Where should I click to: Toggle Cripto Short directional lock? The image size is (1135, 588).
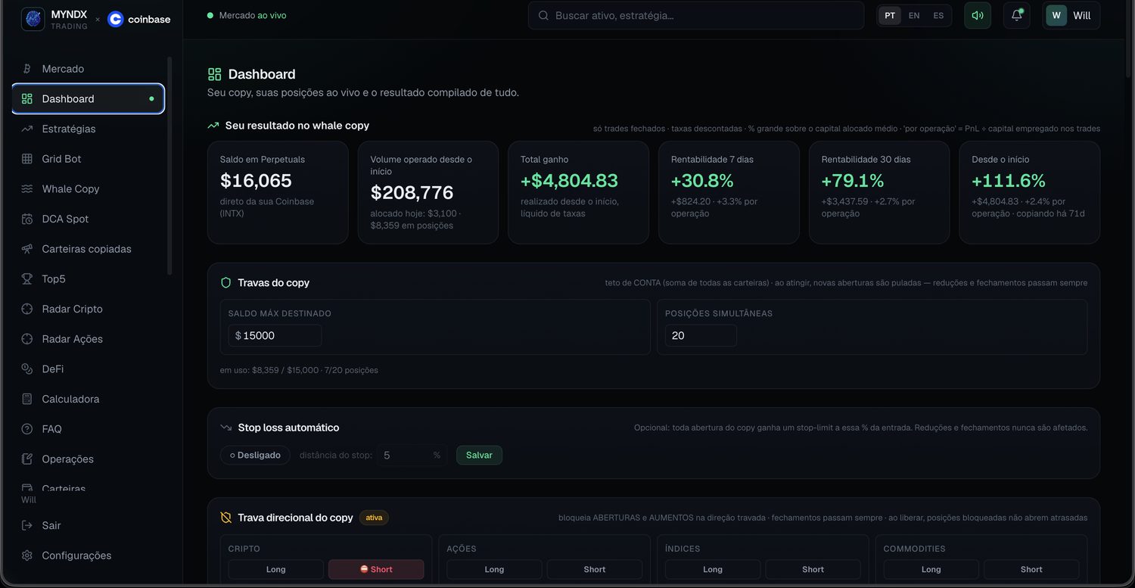[x=376, y=569]
